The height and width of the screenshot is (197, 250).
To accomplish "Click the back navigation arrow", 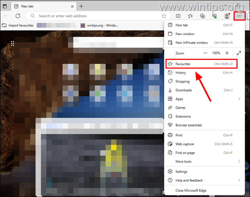I will tap(6, 16).
